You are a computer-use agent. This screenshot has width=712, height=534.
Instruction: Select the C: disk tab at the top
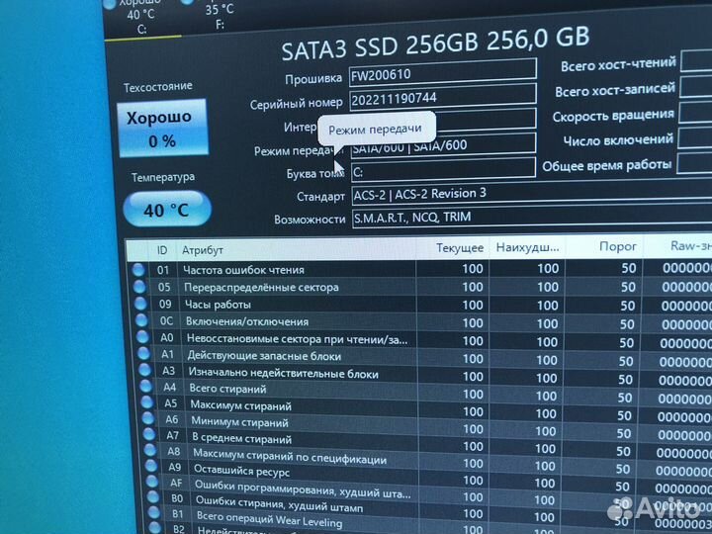coord(140,15)
